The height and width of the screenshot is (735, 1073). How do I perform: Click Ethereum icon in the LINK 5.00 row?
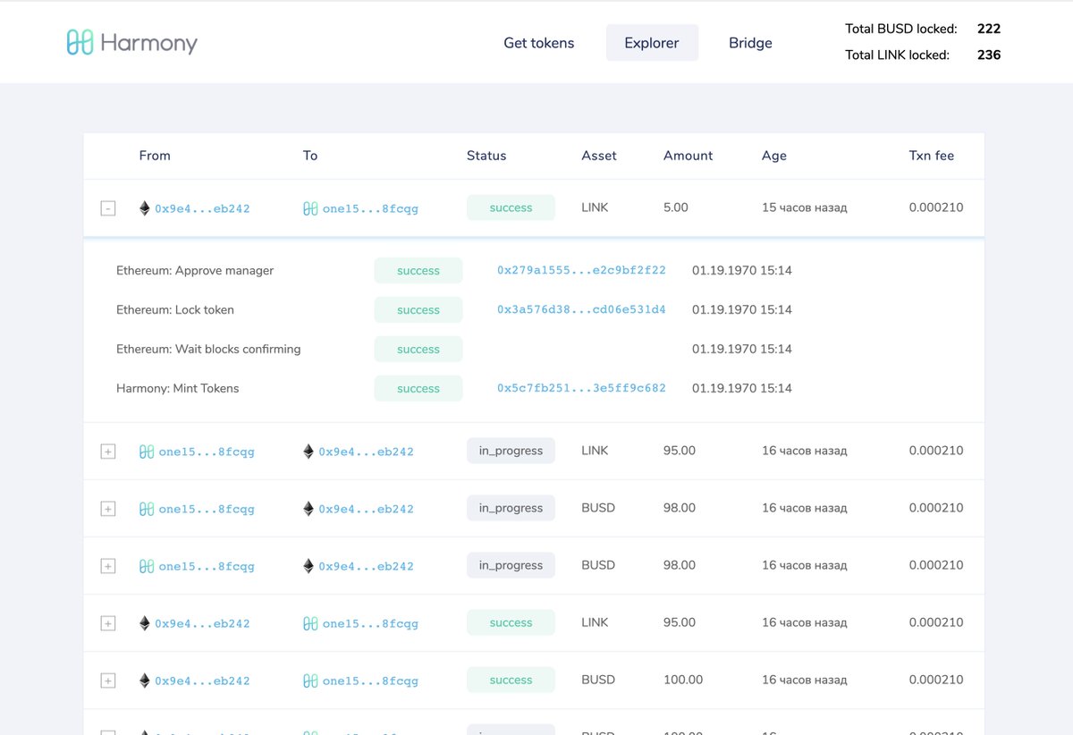[145, 208]
